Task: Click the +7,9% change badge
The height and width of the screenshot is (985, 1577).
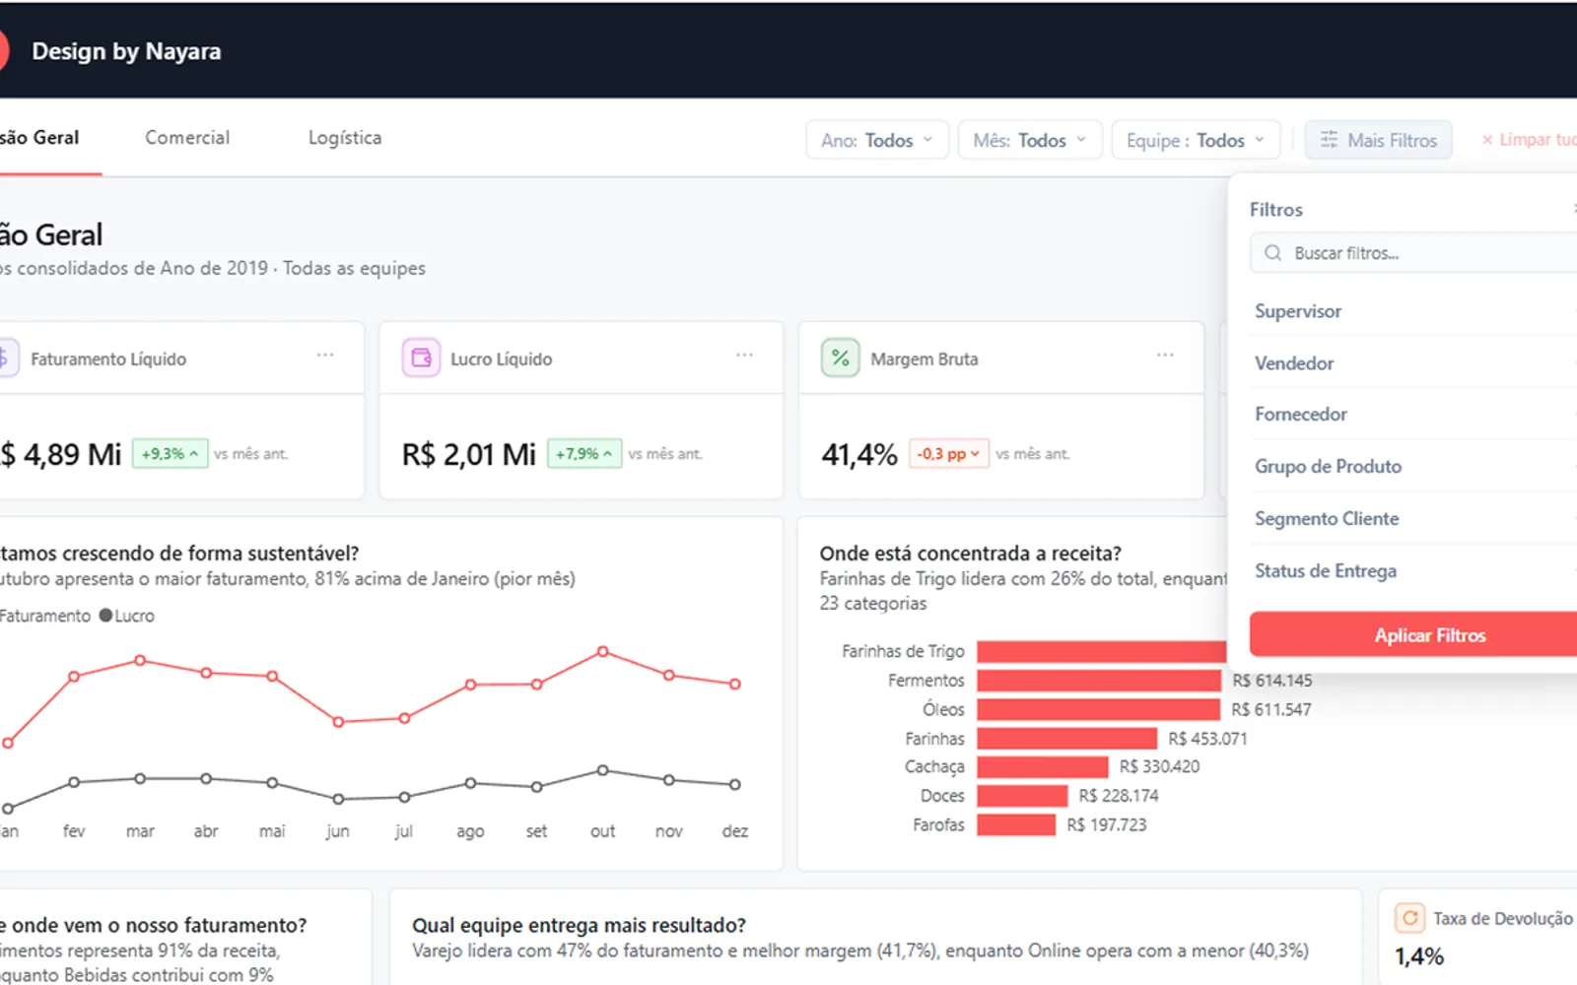Action: pos(584,454)
